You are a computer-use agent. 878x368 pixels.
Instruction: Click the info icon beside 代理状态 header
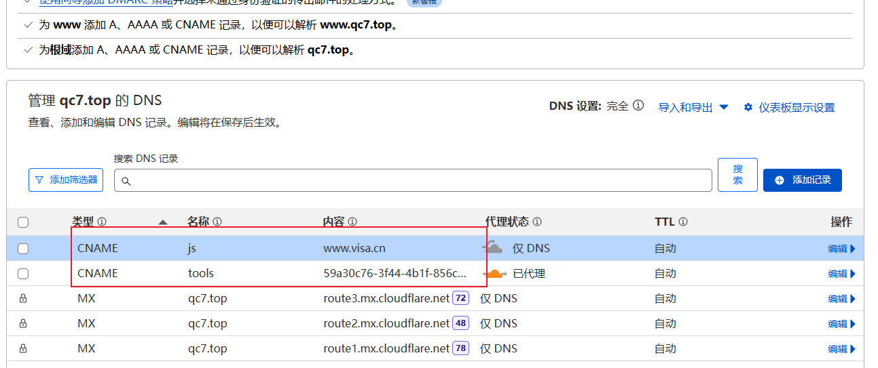coord(537,222)
